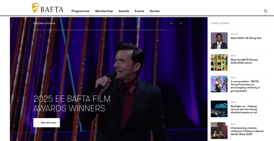Click the auditorium blue screens thumbnail
This screenshot has height=141, width=274.
[219, 109]
